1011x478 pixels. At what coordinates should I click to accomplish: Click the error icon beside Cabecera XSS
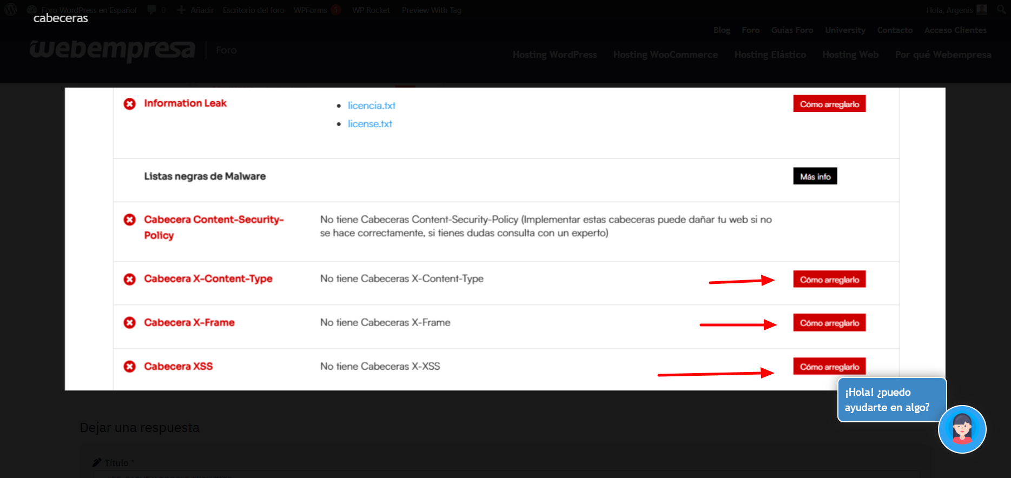[130, 367]
